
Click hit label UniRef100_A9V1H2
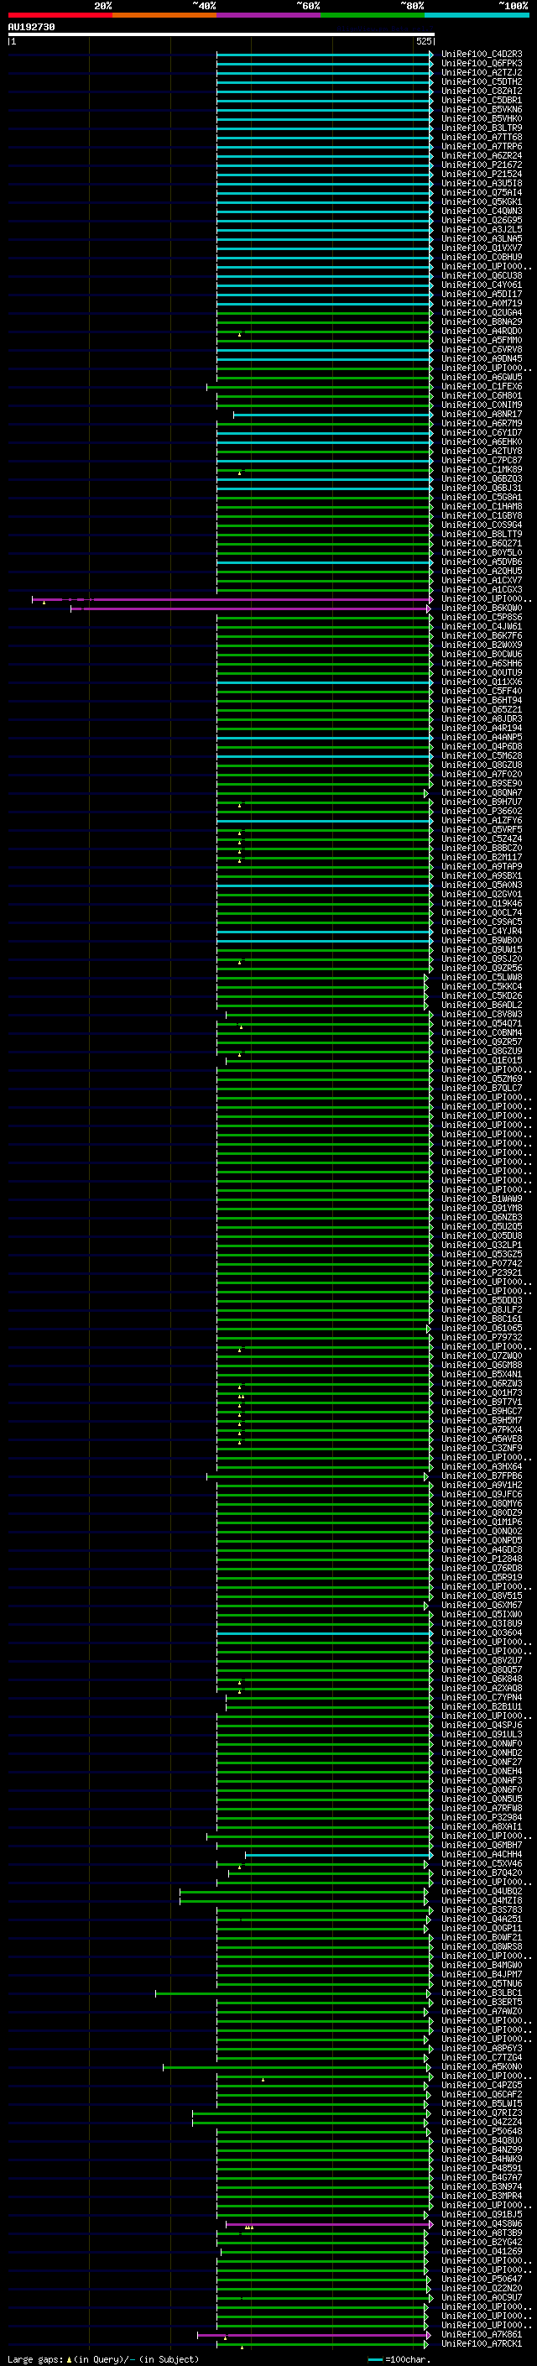tap(482, 1486)
